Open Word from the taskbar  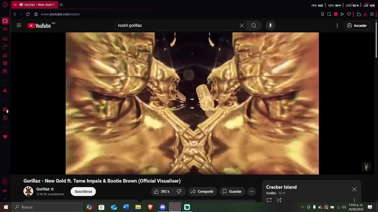click(x=126, y=207)
